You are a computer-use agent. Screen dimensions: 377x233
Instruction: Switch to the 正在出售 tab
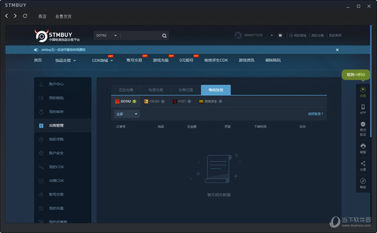tap(126, 90)
